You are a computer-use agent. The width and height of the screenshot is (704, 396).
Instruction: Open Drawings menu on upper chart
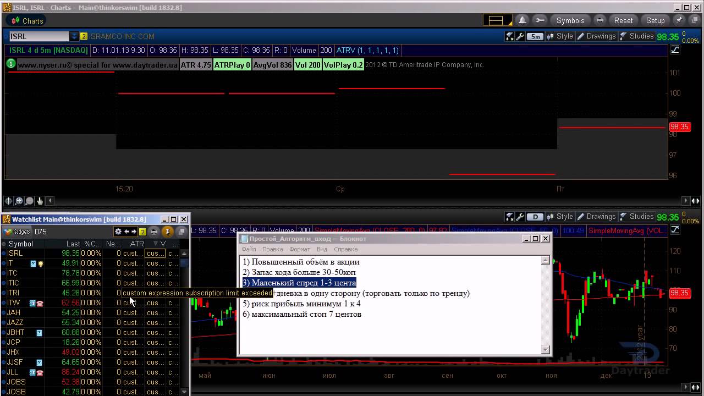(596, 36)
